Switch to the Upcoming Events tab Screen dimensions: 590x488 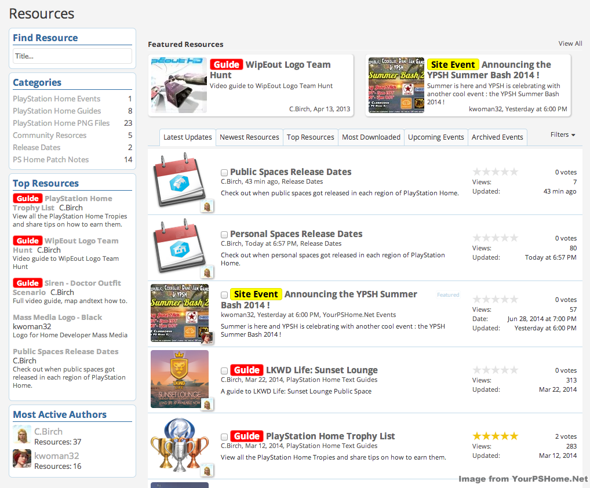click(436, 137)
